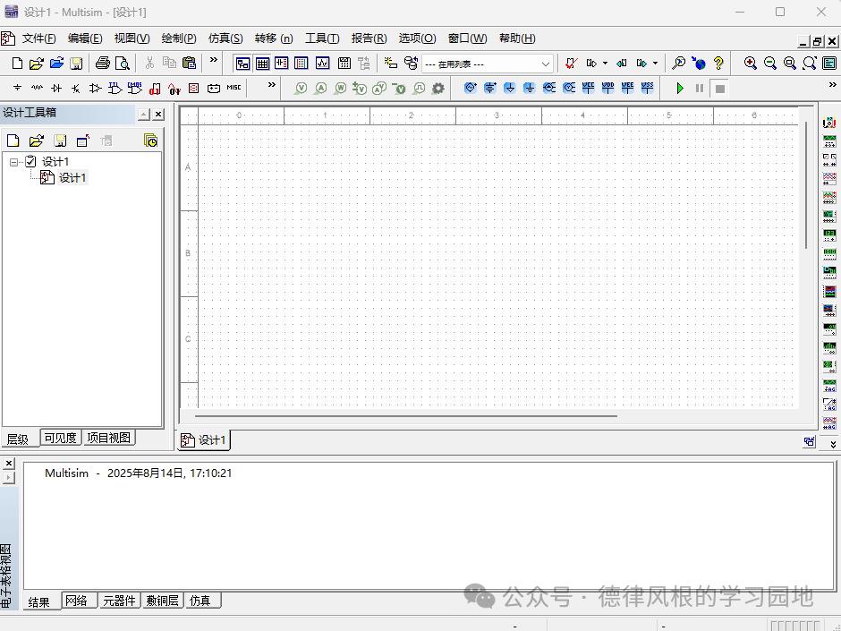This screenshot has height=631, width=841.
Task: Place a VCC power source
Action: coord(589,88)
